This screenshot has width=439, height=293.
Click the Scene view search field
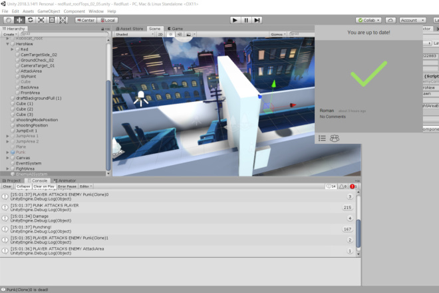click(302, 34)
